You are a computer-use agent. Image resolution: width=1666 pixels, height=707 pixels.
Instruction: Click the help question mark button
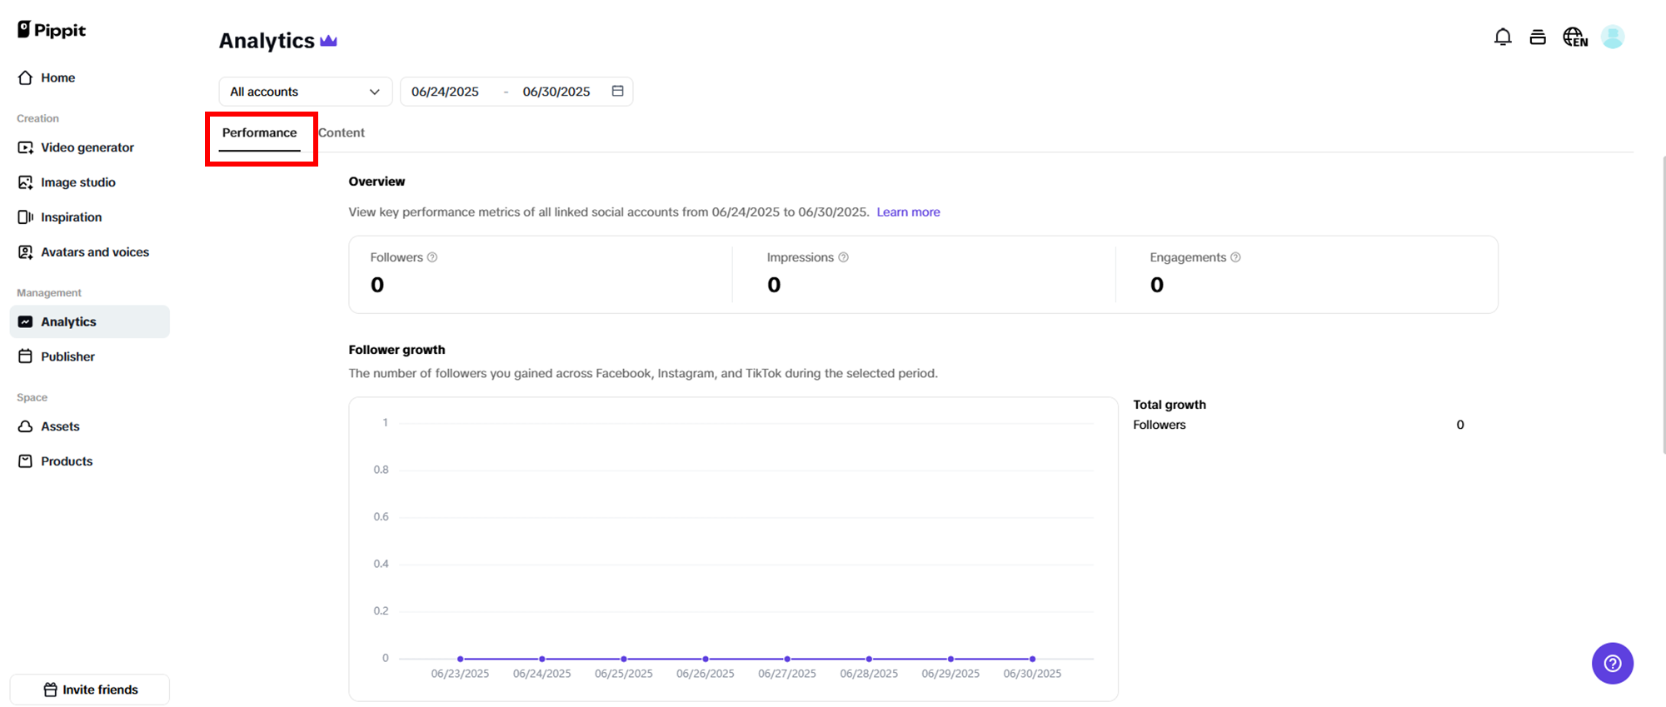pos(1612,663)
